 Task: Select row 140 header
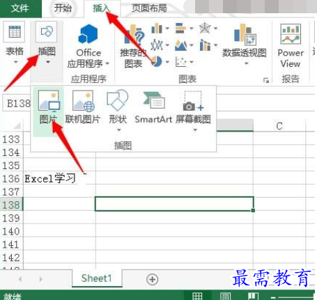[x=11, y=231]
